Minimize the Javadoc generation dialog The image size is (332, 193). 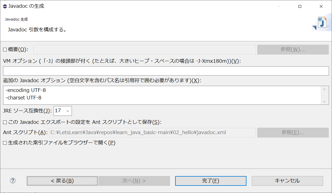point(278,6)
